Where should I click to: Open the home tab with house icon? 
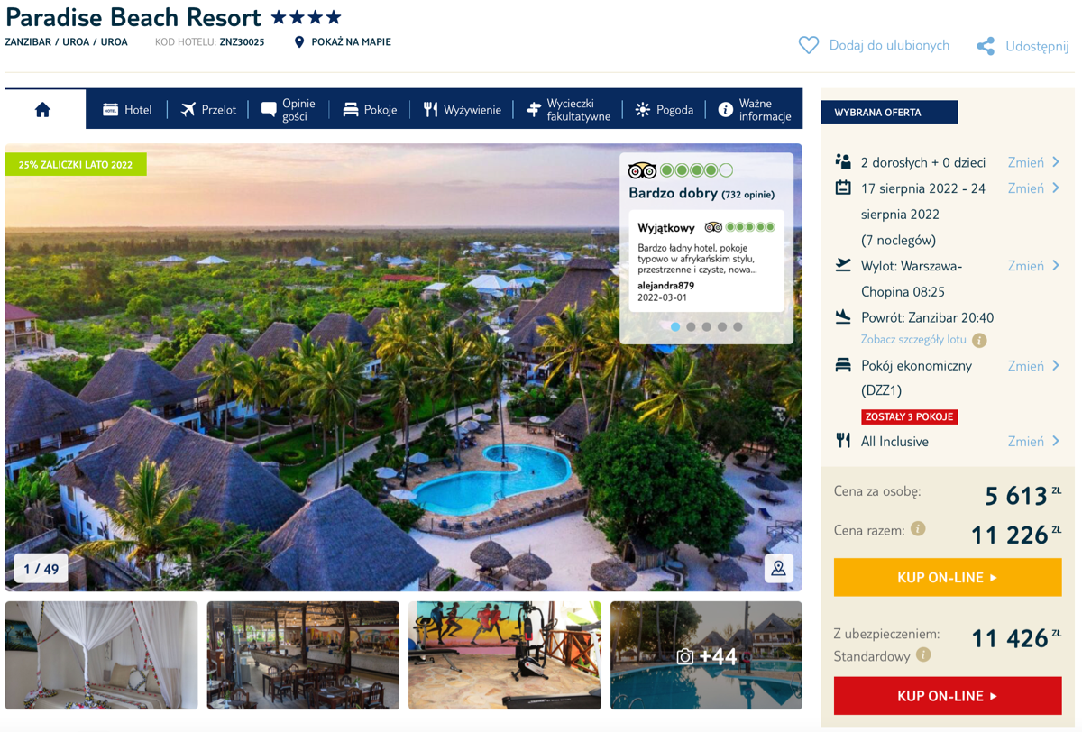[42, 110]
